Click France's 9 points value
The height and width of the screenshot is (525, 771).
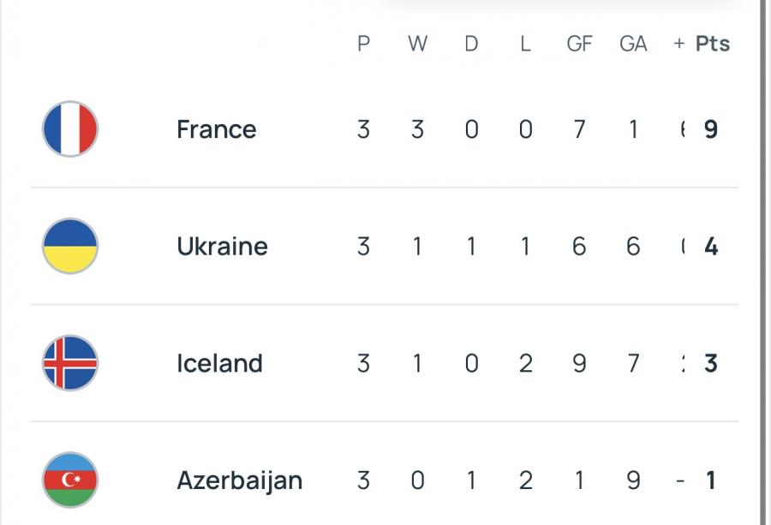click(x=710, y=129)
